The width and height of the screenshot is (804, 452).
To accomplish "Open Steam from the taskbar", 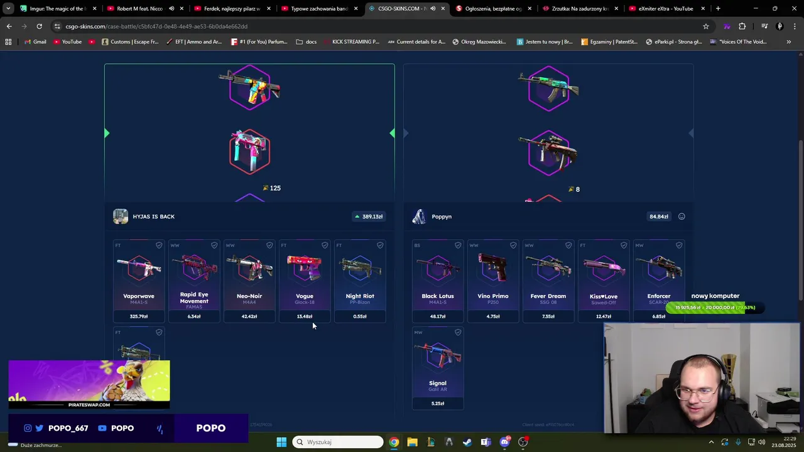I will [x=467, y=442].
